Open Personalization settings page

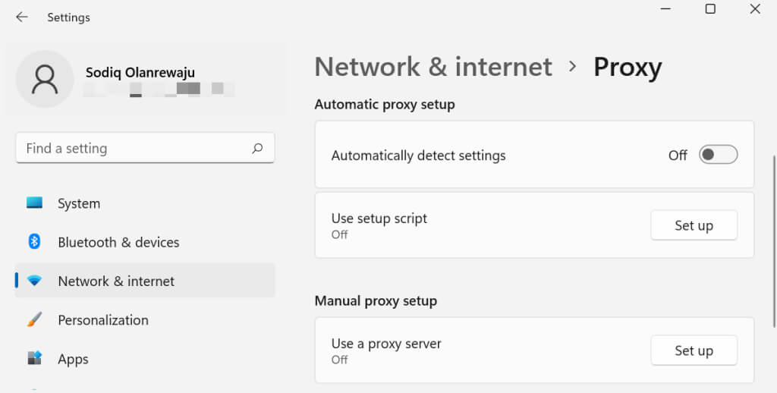[x=103, y=319]
